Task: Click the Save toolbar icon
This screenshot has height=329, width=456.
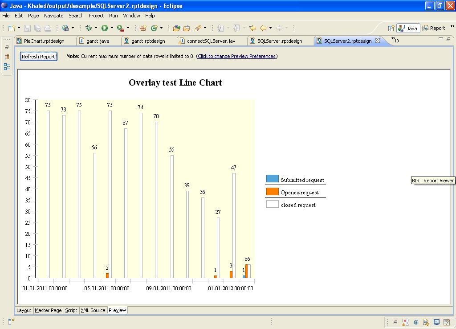Action: [x=27, y=28]
